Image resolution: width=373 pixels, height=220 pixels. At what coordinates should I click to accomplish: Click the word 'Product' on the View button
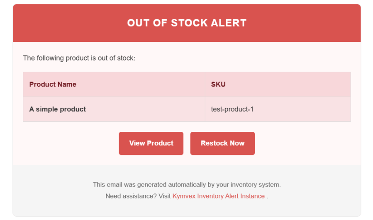160,143
